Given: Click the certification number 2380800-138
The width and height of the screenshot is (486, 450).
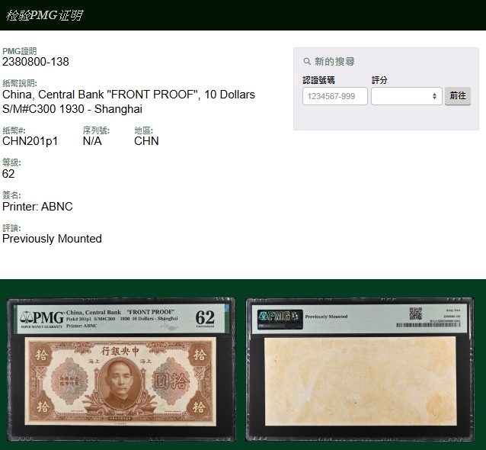Looking at the screenshot, I should pyautogui.click(x=36, y=62).
